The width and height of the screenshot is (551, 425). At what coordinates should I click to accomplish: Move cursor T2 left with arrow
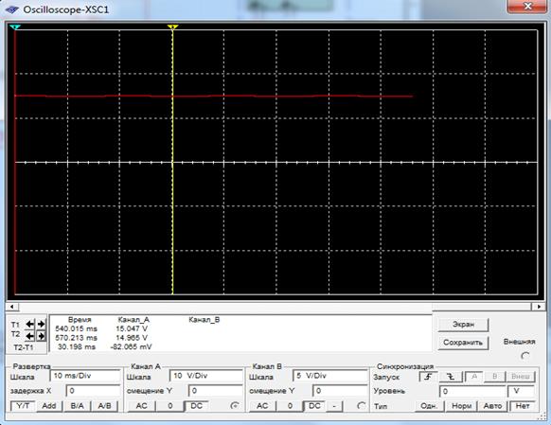tap(30, 336)
